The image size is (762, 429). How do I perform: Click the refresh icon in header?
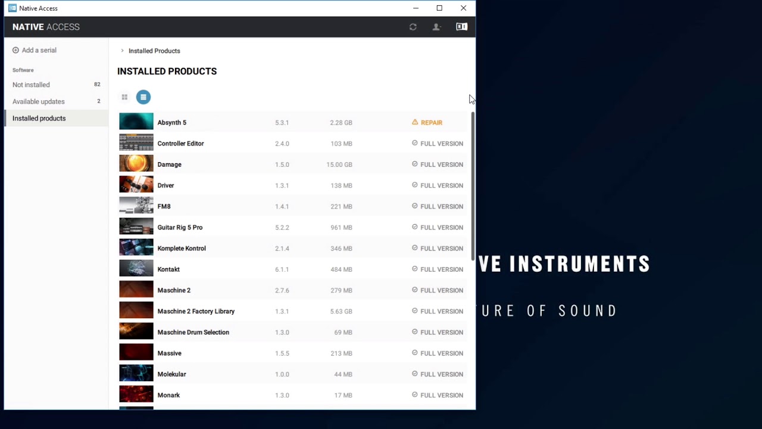[x=413, y=27]
